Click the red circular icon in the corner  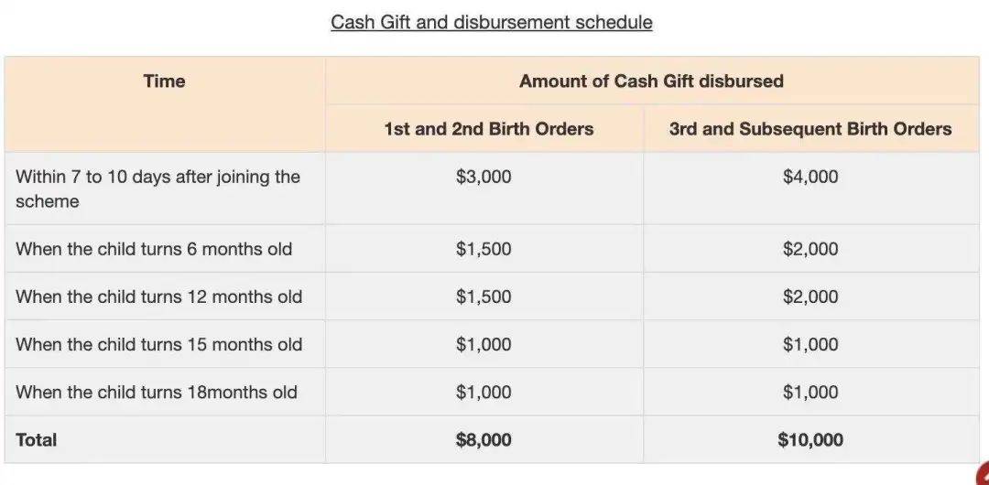point(981,477)
